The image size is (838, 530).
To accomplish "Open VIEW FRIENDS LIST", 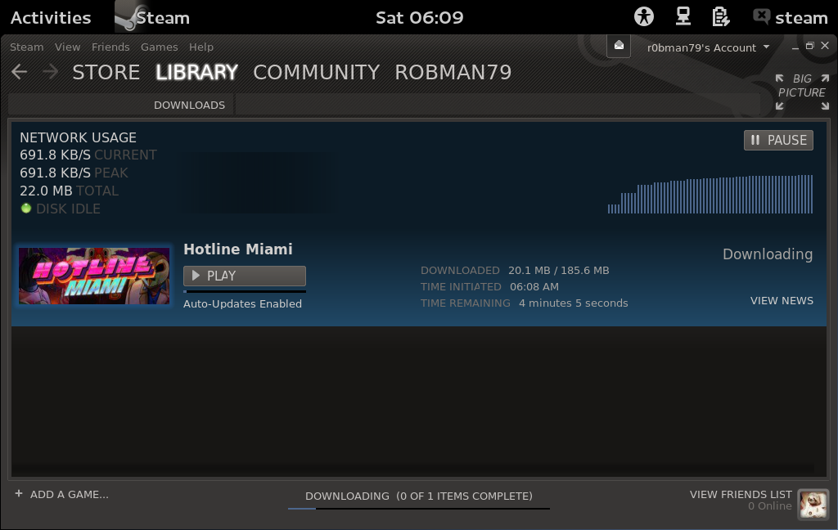I will pos(741,494).
